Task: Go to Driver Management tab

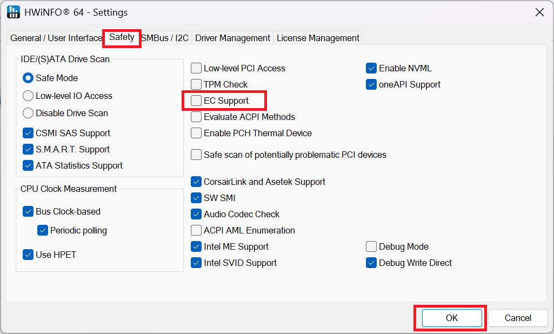Action: tap(232, 38)
